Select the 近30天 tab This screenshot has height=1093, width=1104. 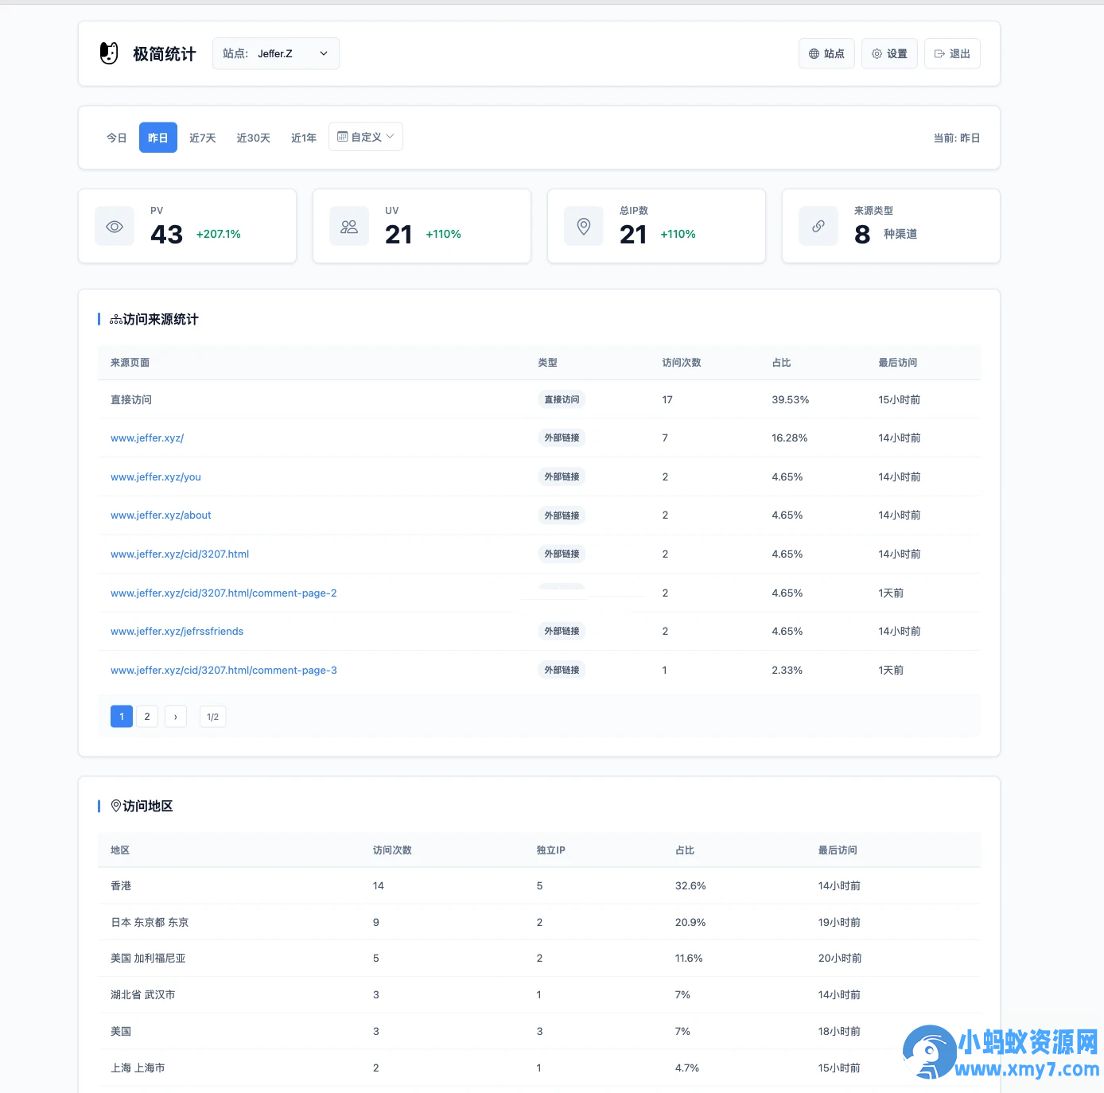253,138
